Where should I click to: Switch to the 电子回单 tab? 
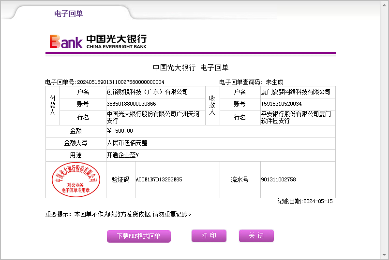point(68,14)
